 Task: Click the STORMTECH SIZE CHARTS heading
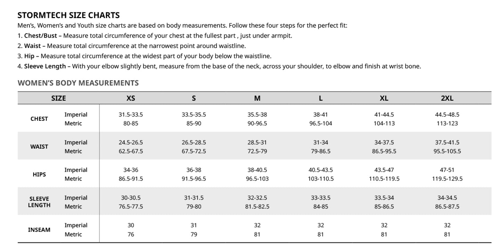coord(68,15)
